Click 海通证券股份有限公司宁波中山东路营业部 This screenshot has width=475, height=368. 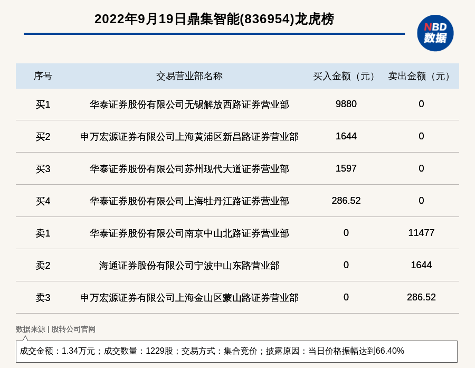(x=189, y=266)
